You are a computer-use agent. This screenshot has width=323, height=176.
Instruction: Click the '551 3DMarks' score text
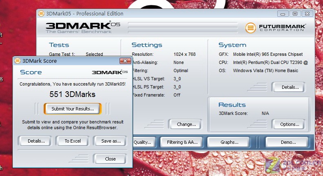click(x=72, y=95)
